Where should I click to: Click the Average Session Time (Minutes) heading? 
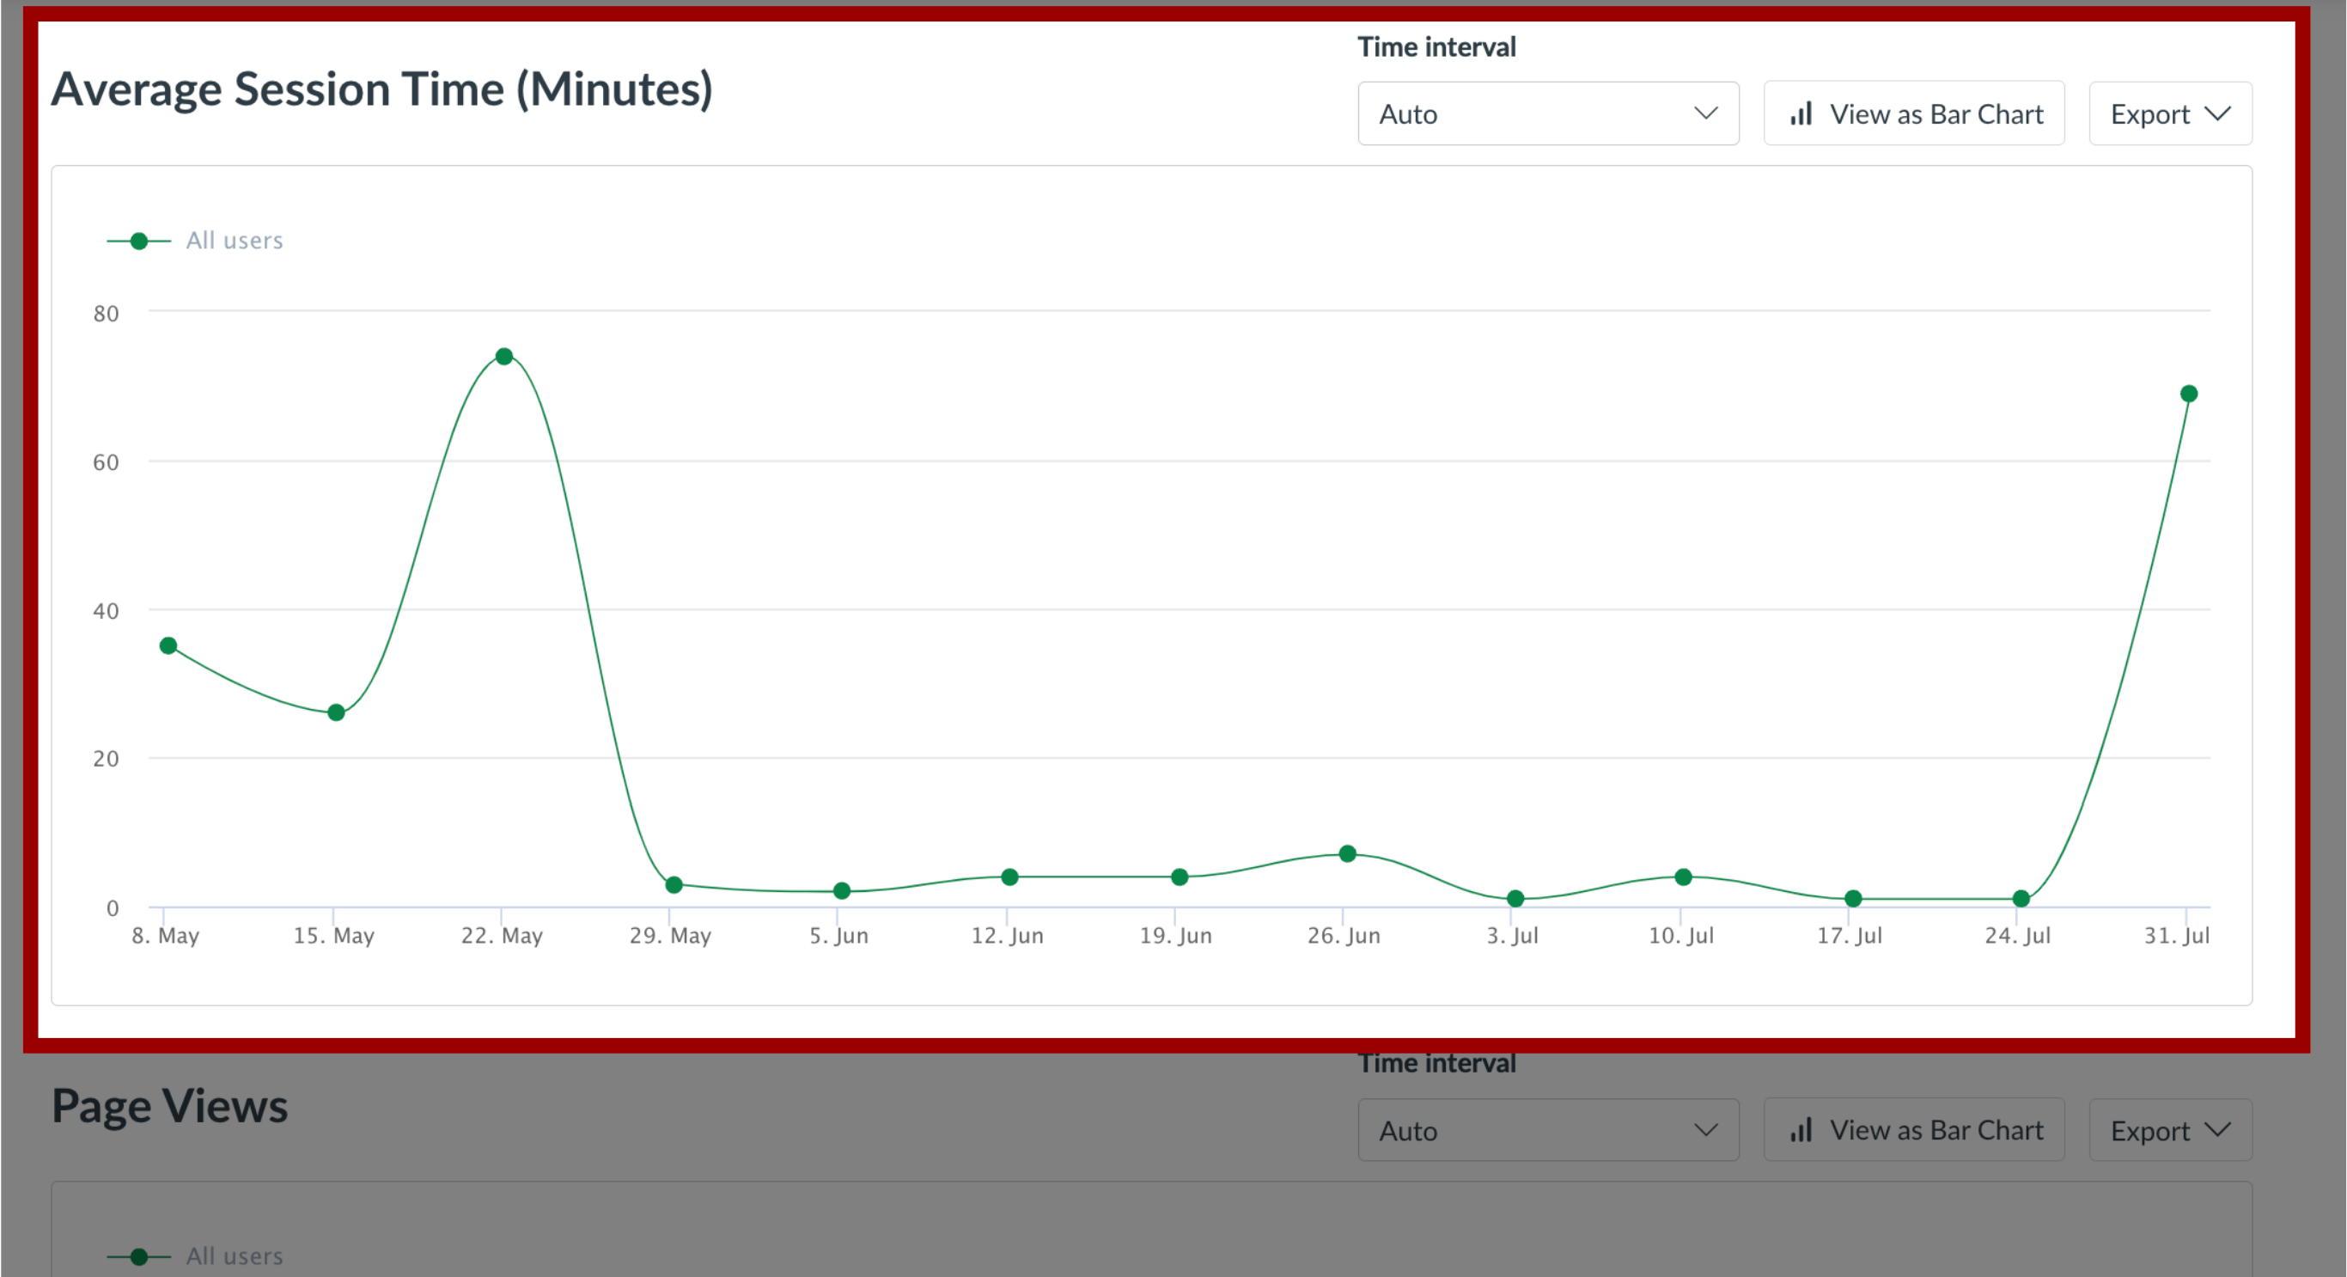(x=381, y=90)
